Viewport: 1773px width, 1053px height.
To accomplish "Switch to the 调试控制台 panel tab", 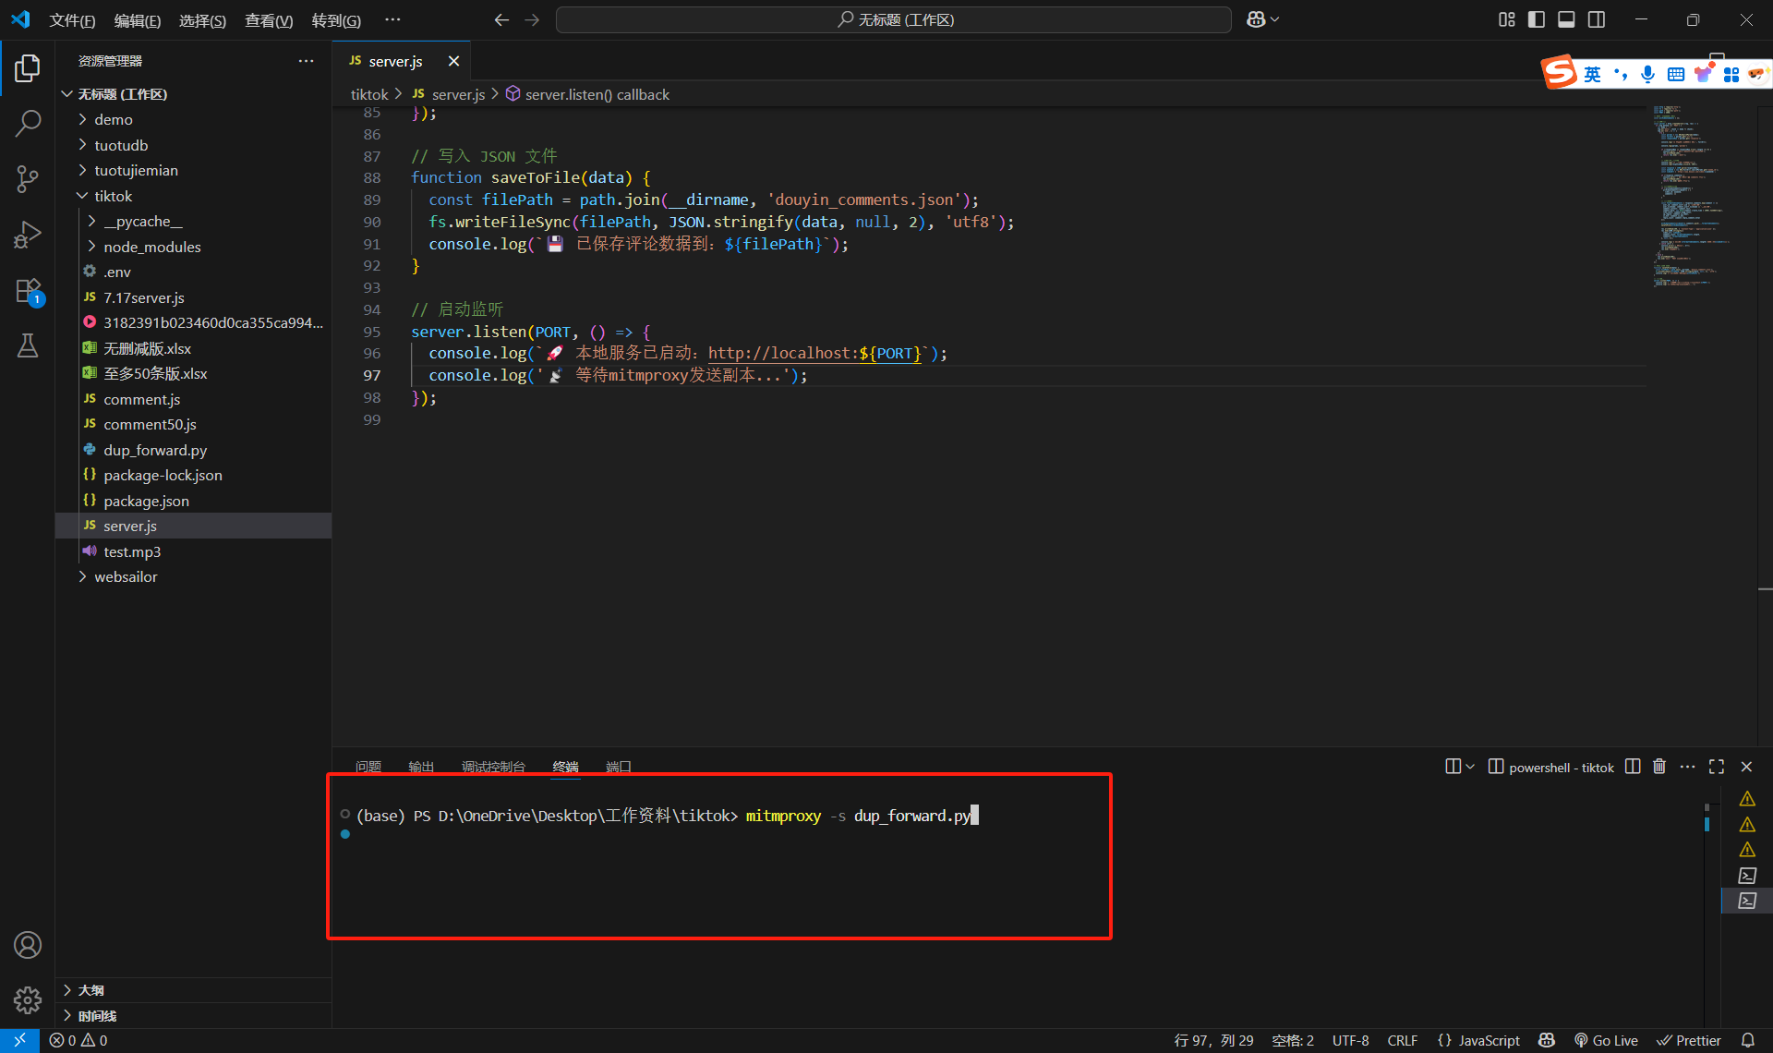I will click(493, 767).
